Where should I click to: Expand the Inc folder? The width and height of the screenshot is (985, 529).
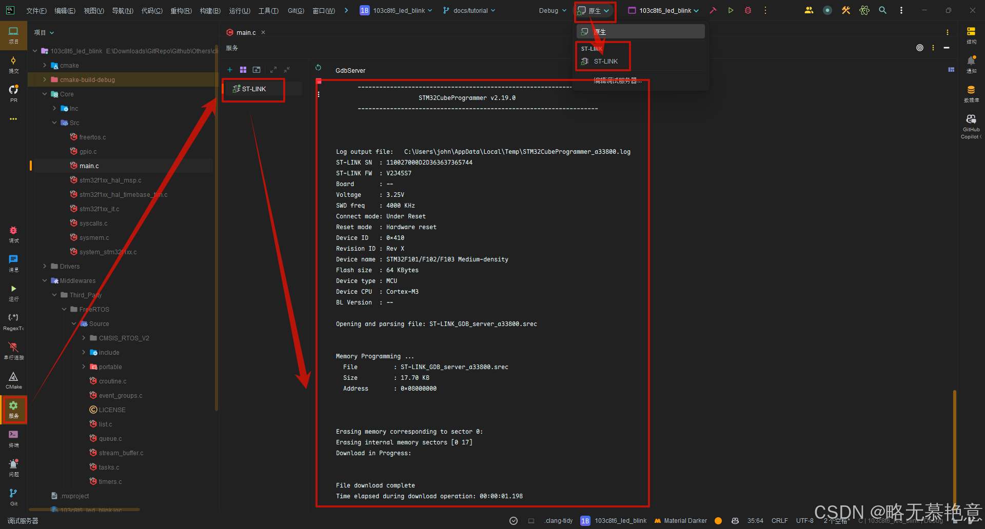54,108
